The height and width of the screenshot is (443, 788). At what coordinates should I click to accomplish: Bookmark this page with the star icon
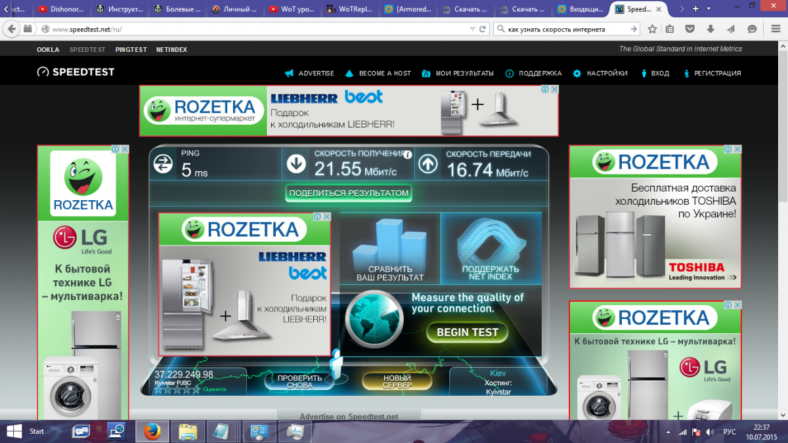[652, 30]
